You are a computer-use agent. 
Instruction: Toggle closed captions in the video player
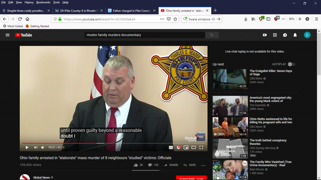click(x=171, y=147)
